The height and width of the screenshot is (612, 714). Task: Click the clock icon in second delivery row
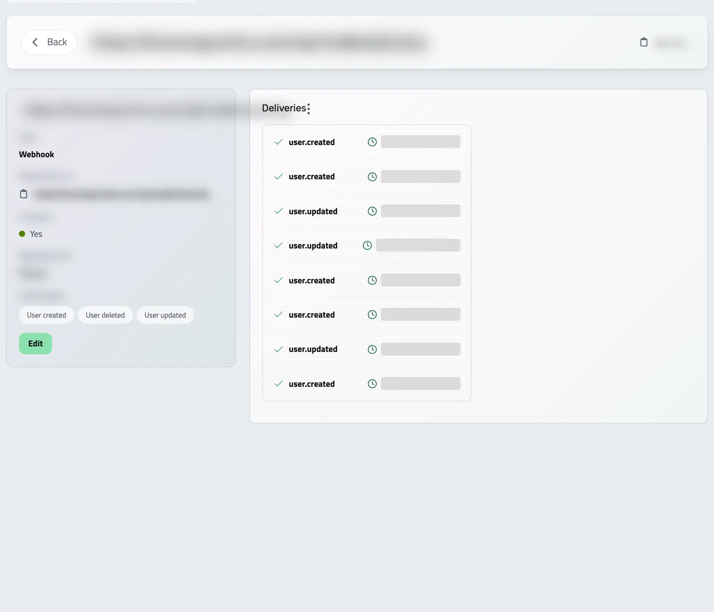coord(372,177)
